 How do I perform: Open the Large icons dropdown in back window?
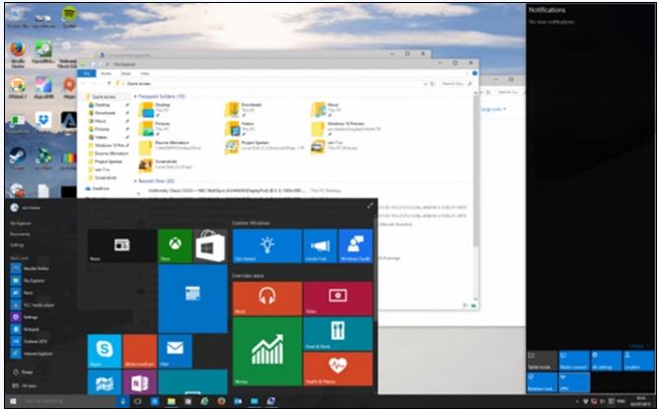click(x=492, y=109)
